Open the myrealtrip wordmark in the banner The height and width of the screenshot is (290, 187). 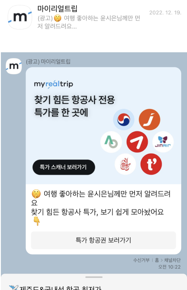click(x=54, y=84)
